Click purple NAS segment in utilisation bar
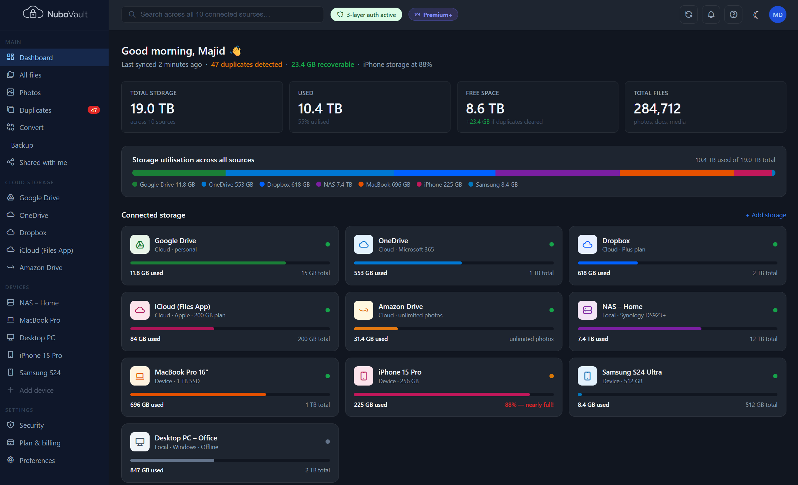The width and height of the screenshot is (798, 485). (557, 173)
